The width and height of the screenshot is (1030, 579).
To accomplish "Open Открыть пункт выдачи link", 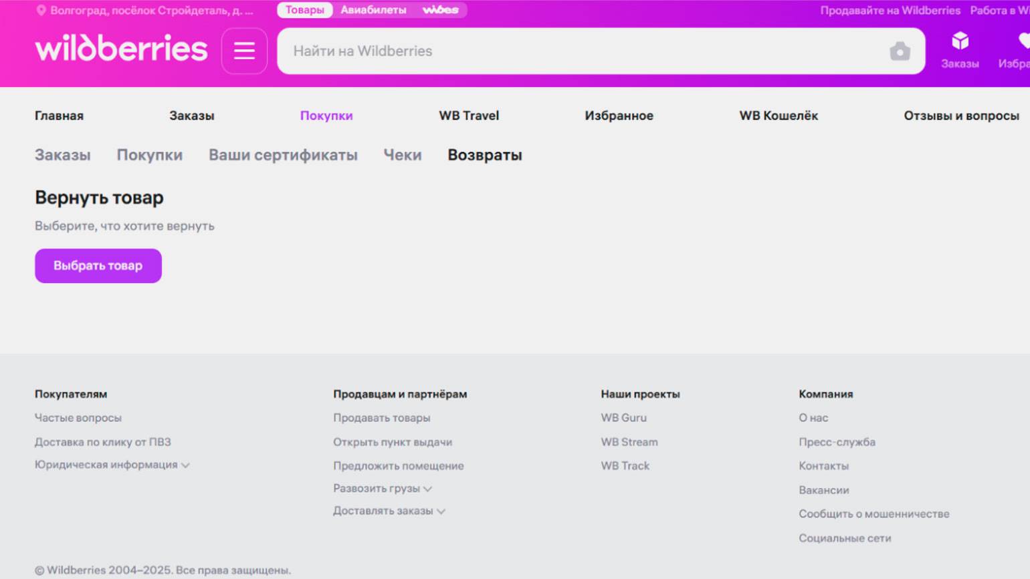I will 393,442.
